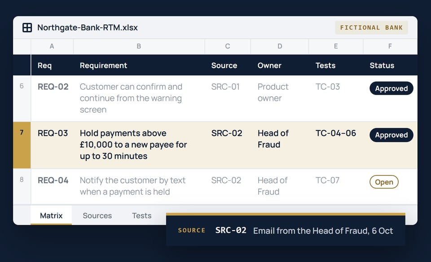Select column D header
The image size is (431, 262).
[280, 46]
